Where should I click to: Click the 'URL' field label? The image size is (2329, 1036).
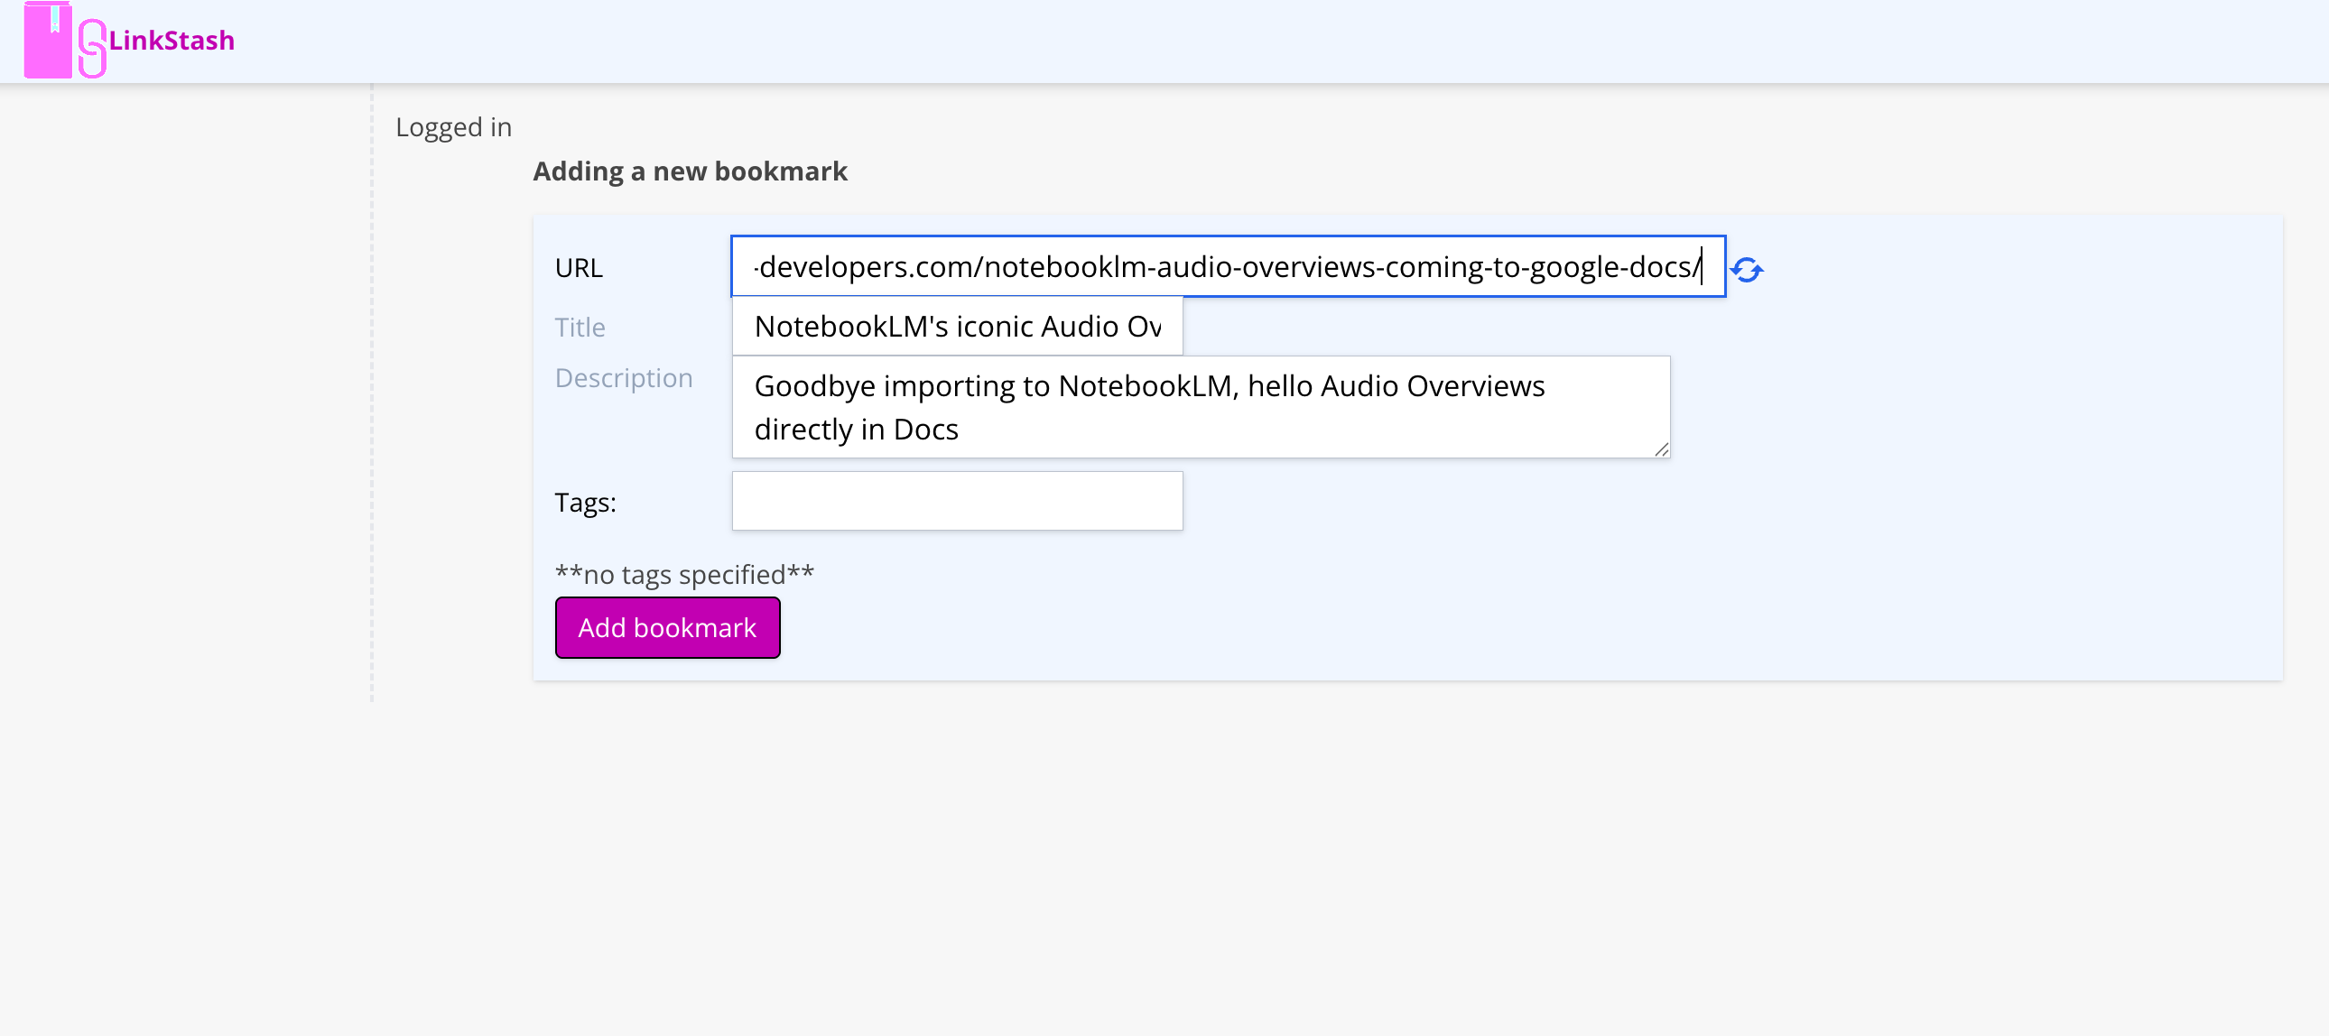(x=579, y=268)
